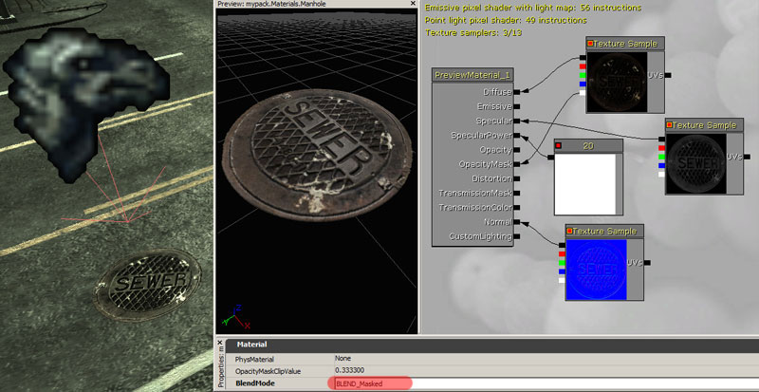Click alpha white output of Diffuse Texture Sample

coord(583,93)
